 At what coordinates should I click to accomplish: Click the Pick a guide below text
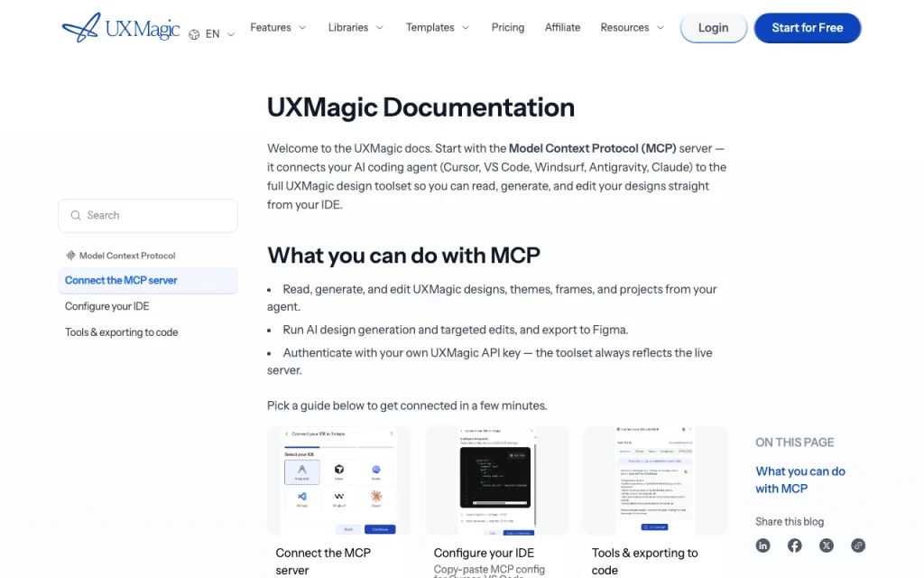pyautogui.click(x=407, y=406)
